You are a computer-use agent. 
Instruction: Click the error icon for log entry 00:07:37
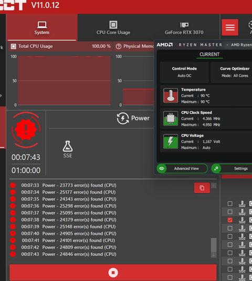tap(13, 213)
